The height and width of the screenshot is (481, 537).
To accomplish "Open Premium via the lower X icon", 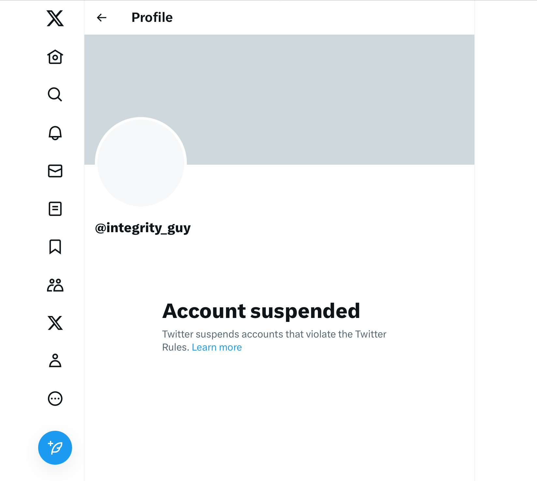I will pyautogui.click(x=55, y=323).
